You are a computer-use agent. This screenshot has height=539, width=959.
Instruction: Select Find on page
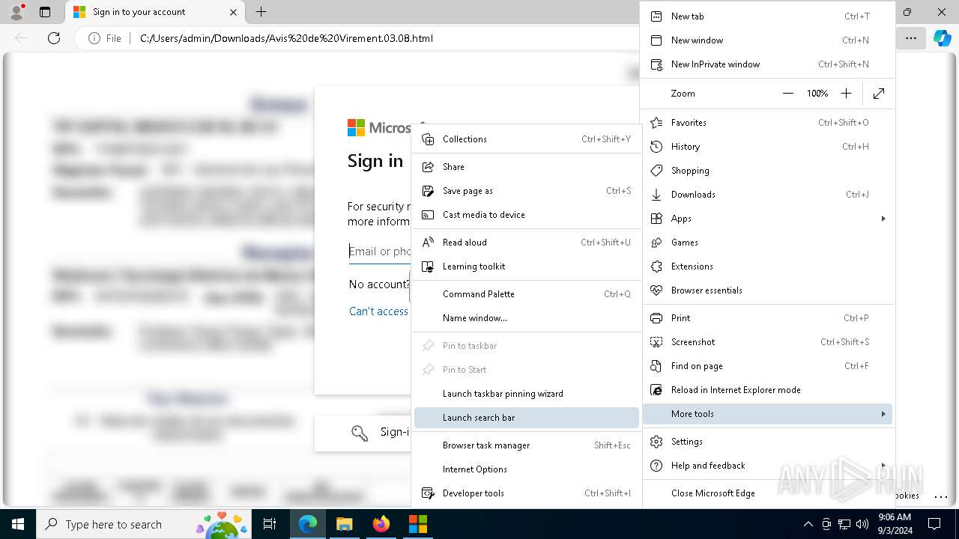tap(768, 366)
